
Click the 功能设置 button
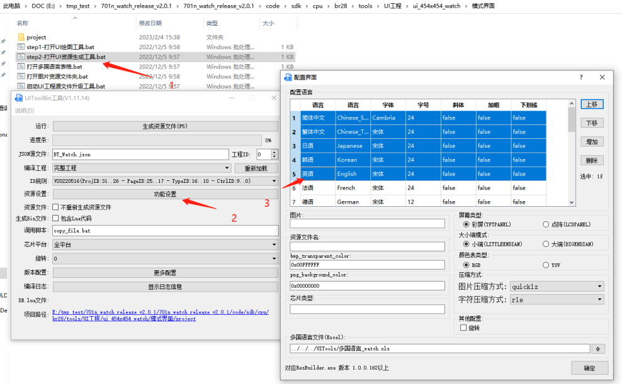(x=166, y=194)
